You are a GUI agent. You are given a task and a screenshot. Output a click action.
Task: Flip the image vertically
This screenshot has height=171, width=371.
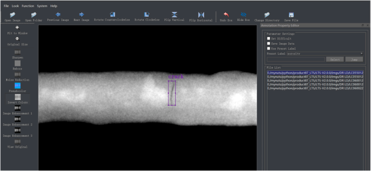point(174,15)
